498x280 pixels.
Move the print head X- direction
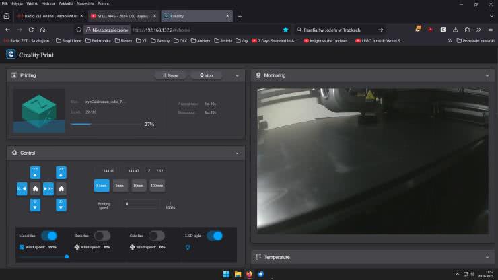click(22, 189)
